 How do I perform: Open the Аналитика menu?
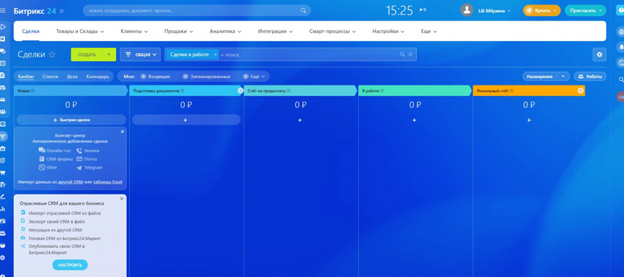pyautogui.click(x=225, y=32)
